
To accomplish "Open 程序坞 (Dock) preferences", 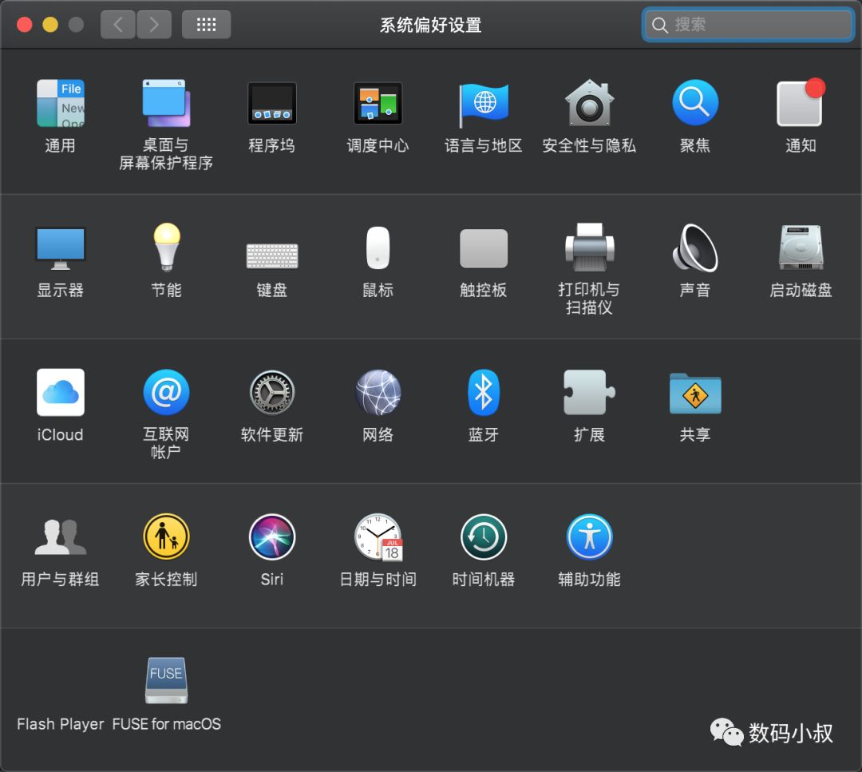I will [271, 104].
